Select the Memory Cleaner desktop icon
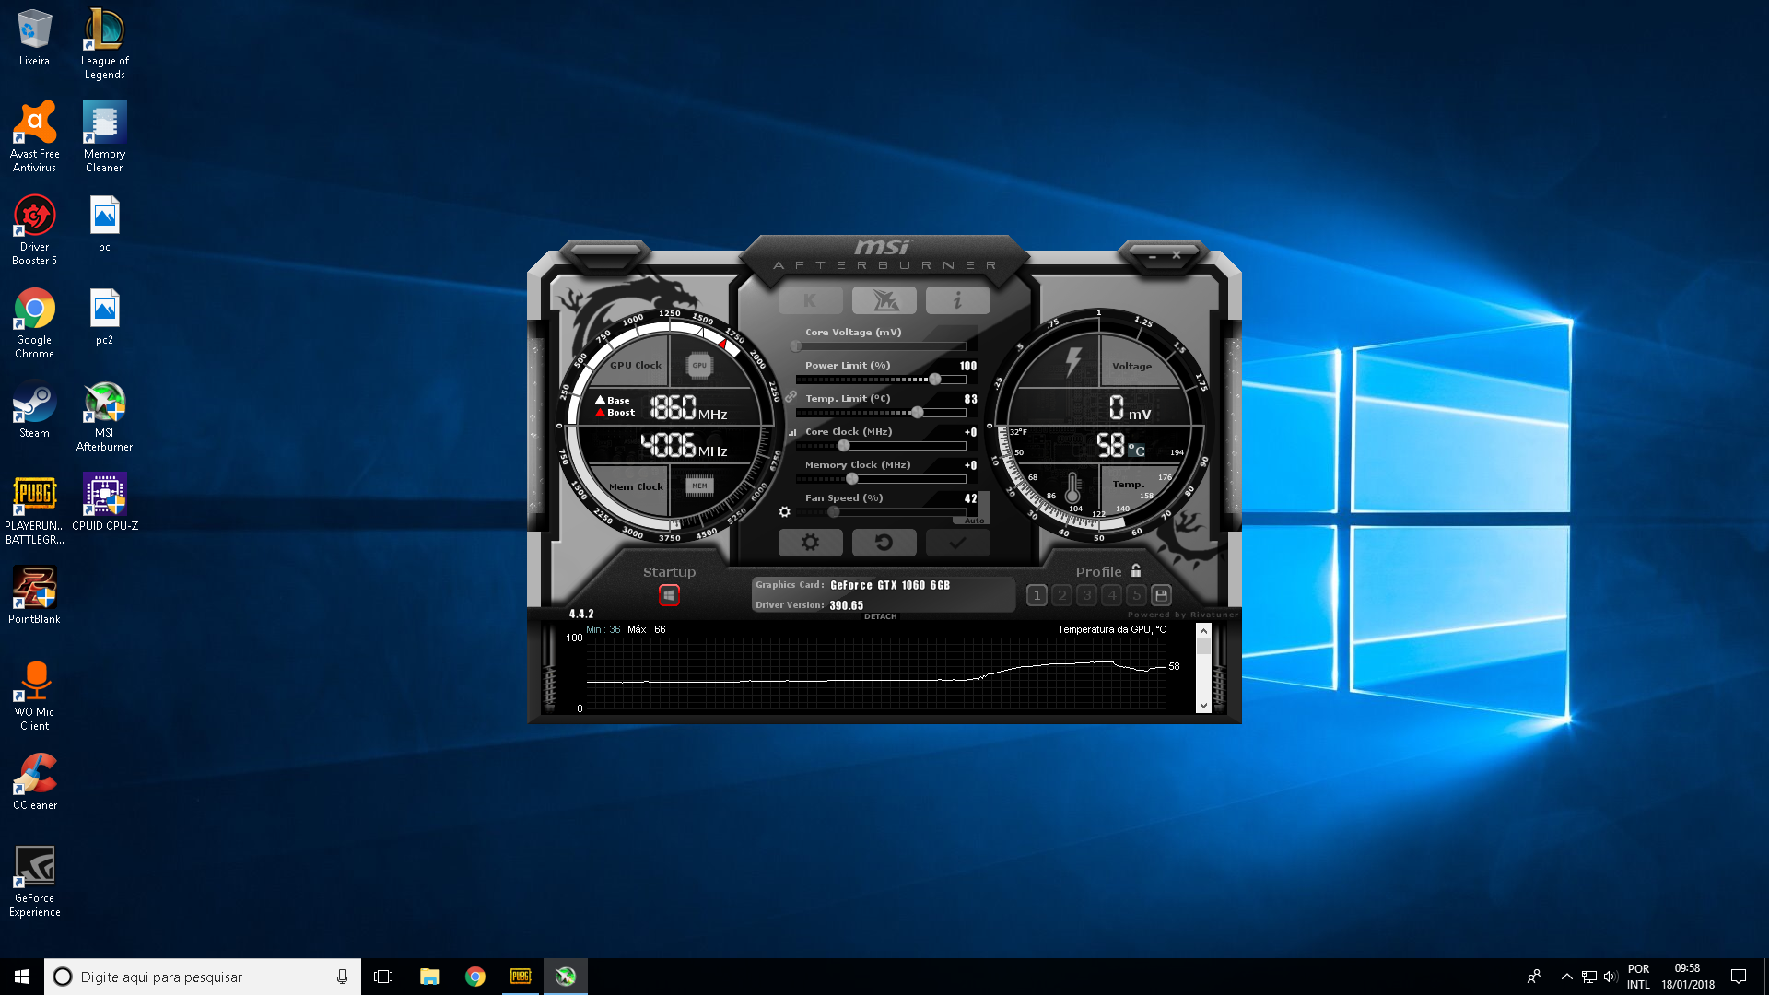This screenshot has width=1769, height=995. 104,136
